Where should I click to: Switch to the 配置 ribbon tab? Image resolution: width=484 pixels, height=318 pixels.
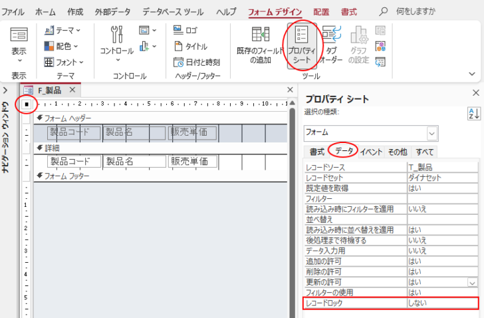point(321,12)
